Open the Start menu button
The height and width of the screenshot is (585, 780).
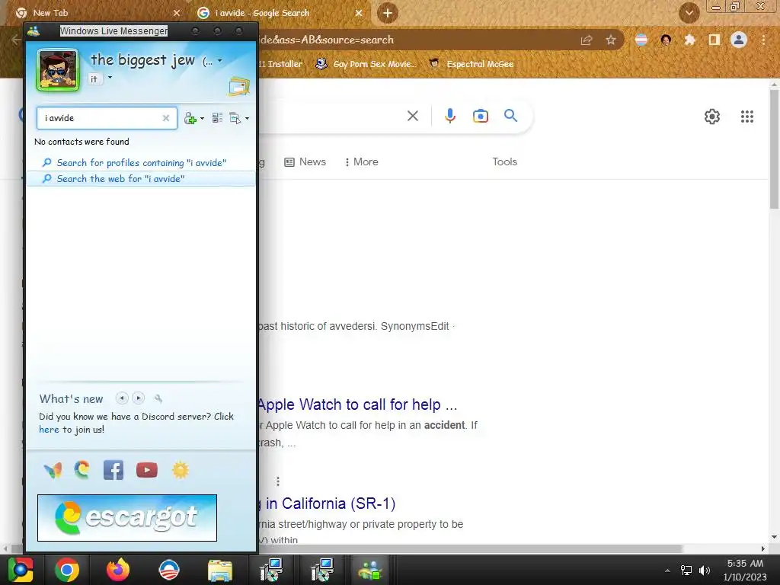21,570
